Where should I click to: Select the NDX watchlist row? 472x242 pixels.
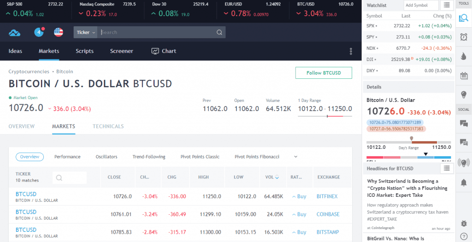(409, 48)
